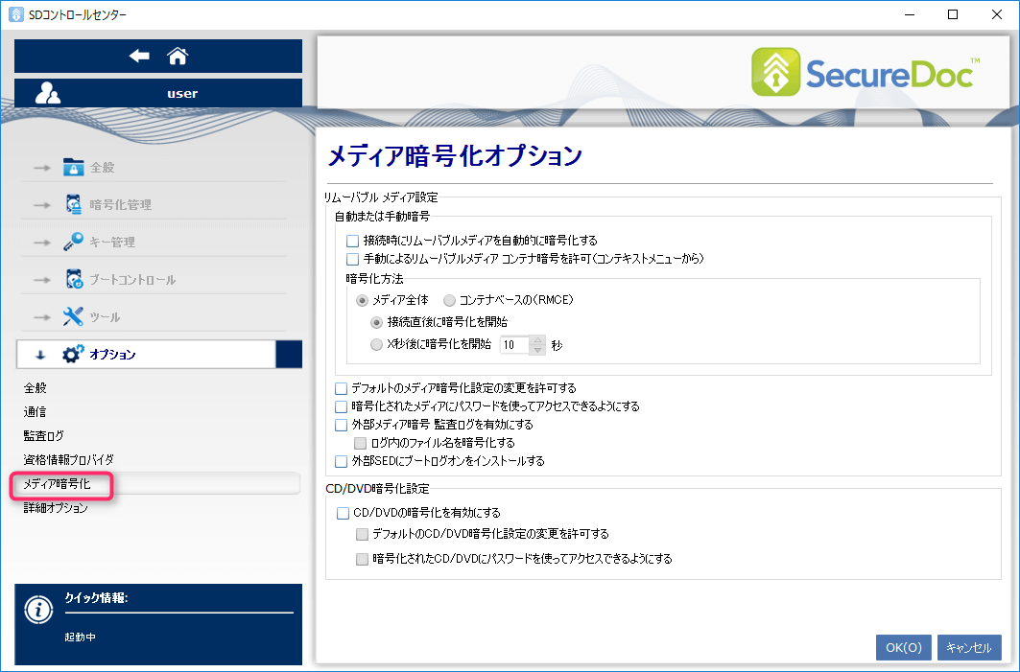Click the 暗号化管理 icon
Image resolution: width=1020 pixels, height=672 pixels.
click(x=74, y=204)
